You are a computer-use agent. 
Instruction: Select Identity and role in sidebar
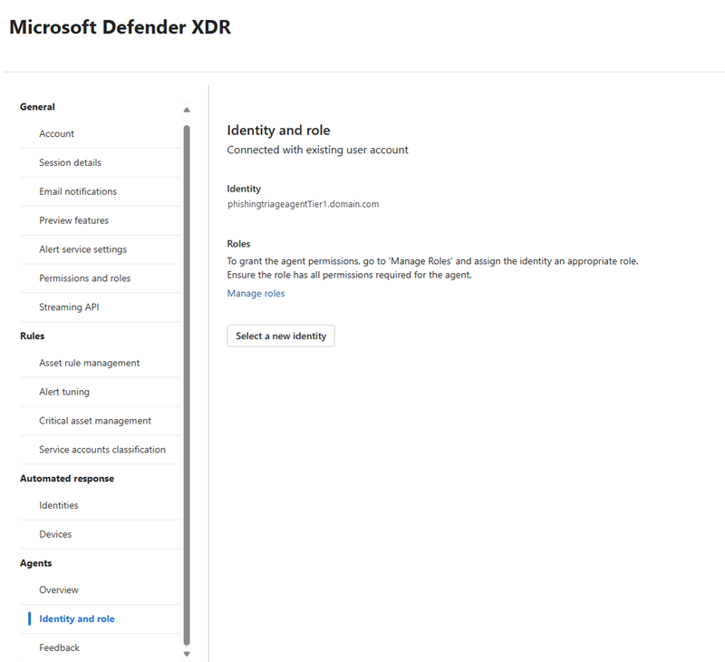pos(77,619)
